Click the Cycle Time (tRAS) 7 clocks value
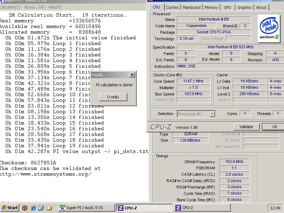This screenshot has width=284, height=213. click(234, 193)
